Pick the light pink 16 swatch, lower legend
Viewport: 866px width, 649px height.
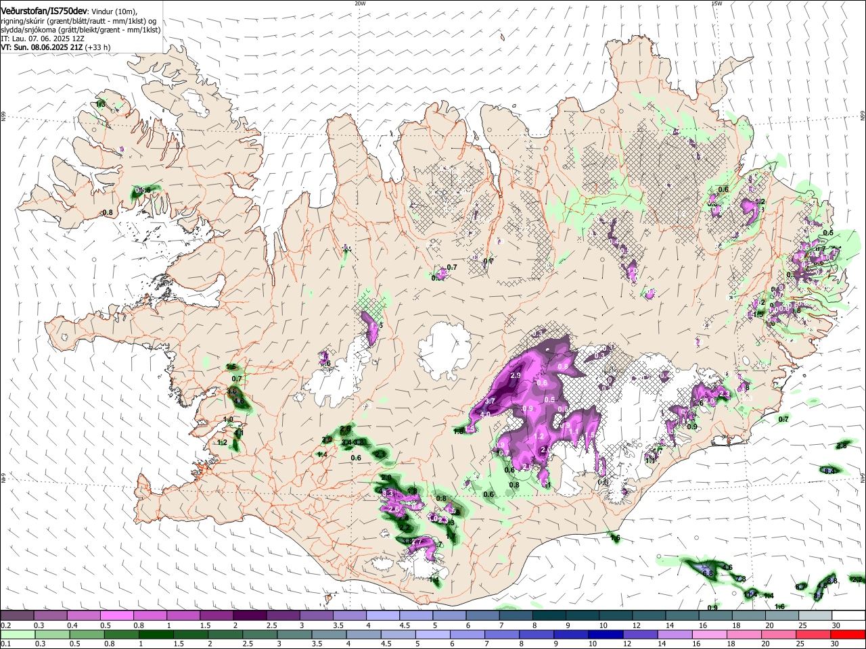pos(708,634)
